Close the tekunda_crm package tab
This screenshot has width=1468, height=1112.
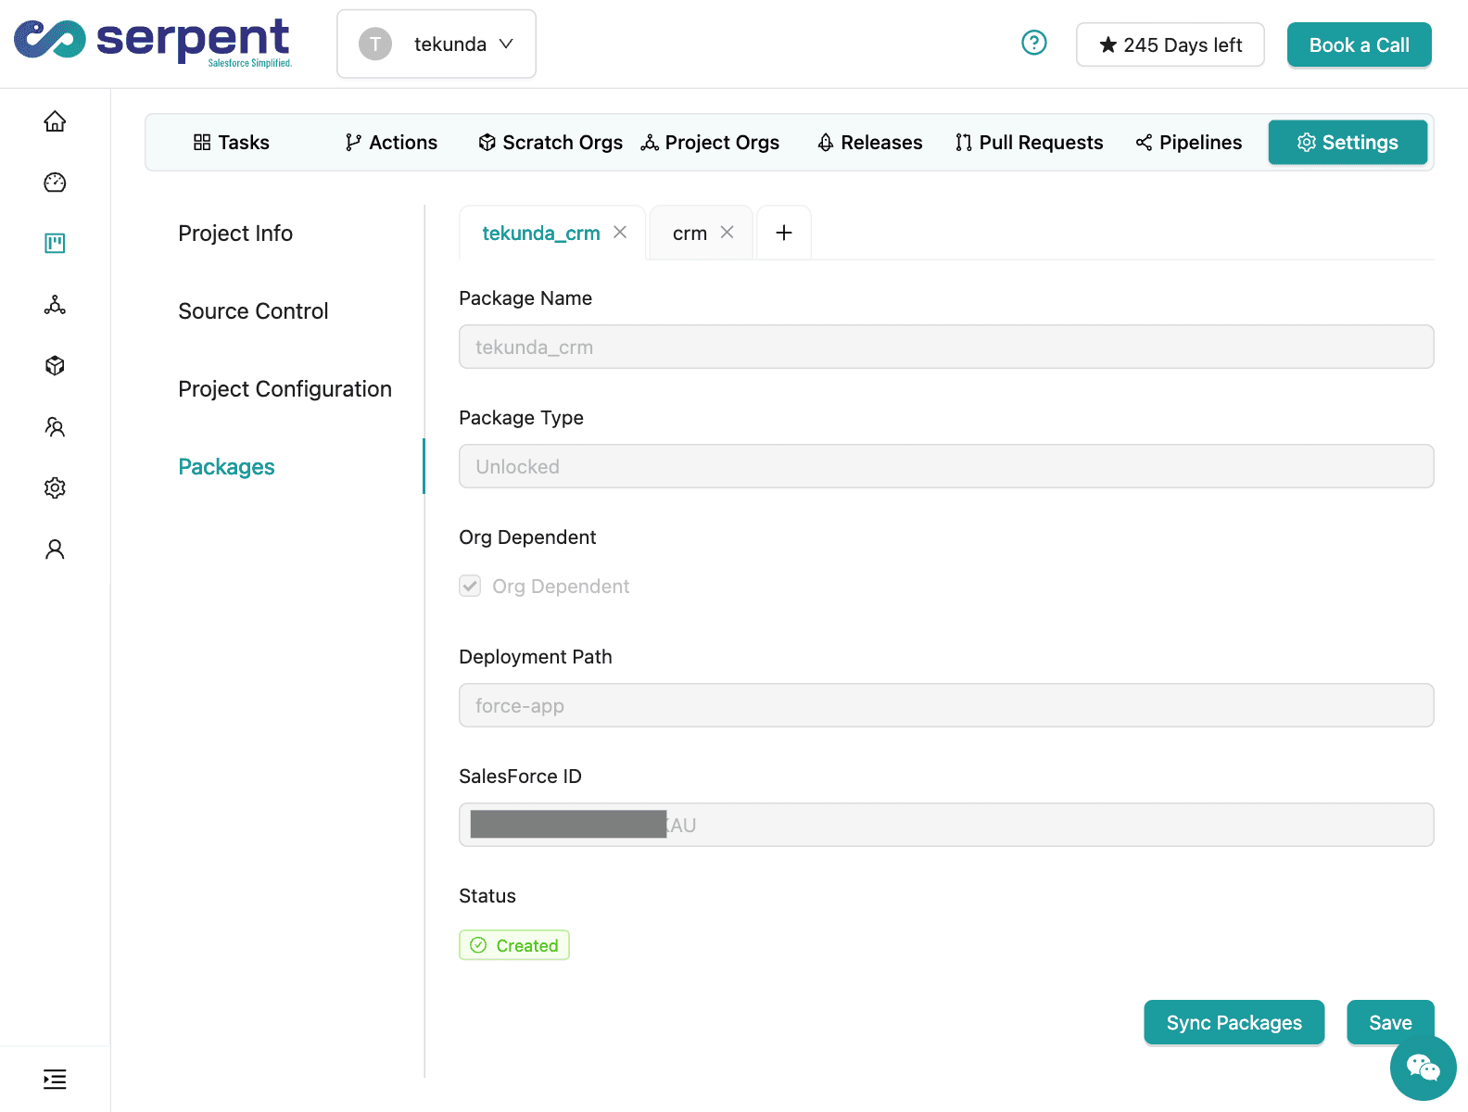[x=620, y=233]
